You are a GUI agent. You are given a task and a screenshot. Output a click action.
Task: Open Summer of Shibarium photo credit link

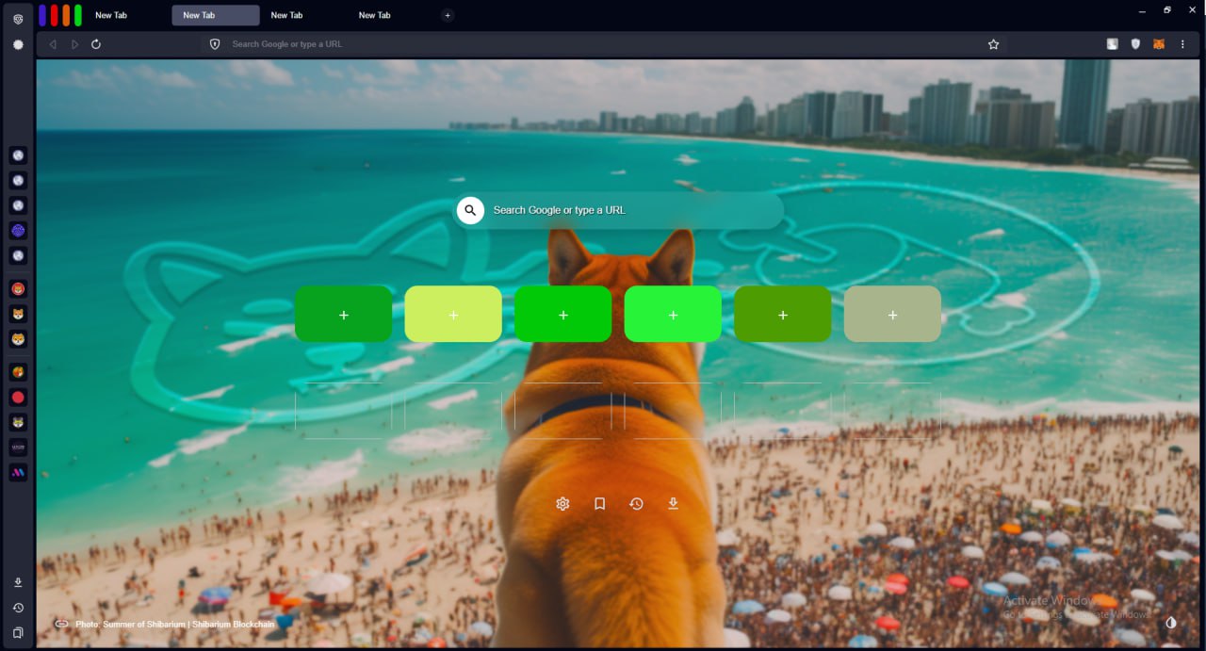[174, 624]
